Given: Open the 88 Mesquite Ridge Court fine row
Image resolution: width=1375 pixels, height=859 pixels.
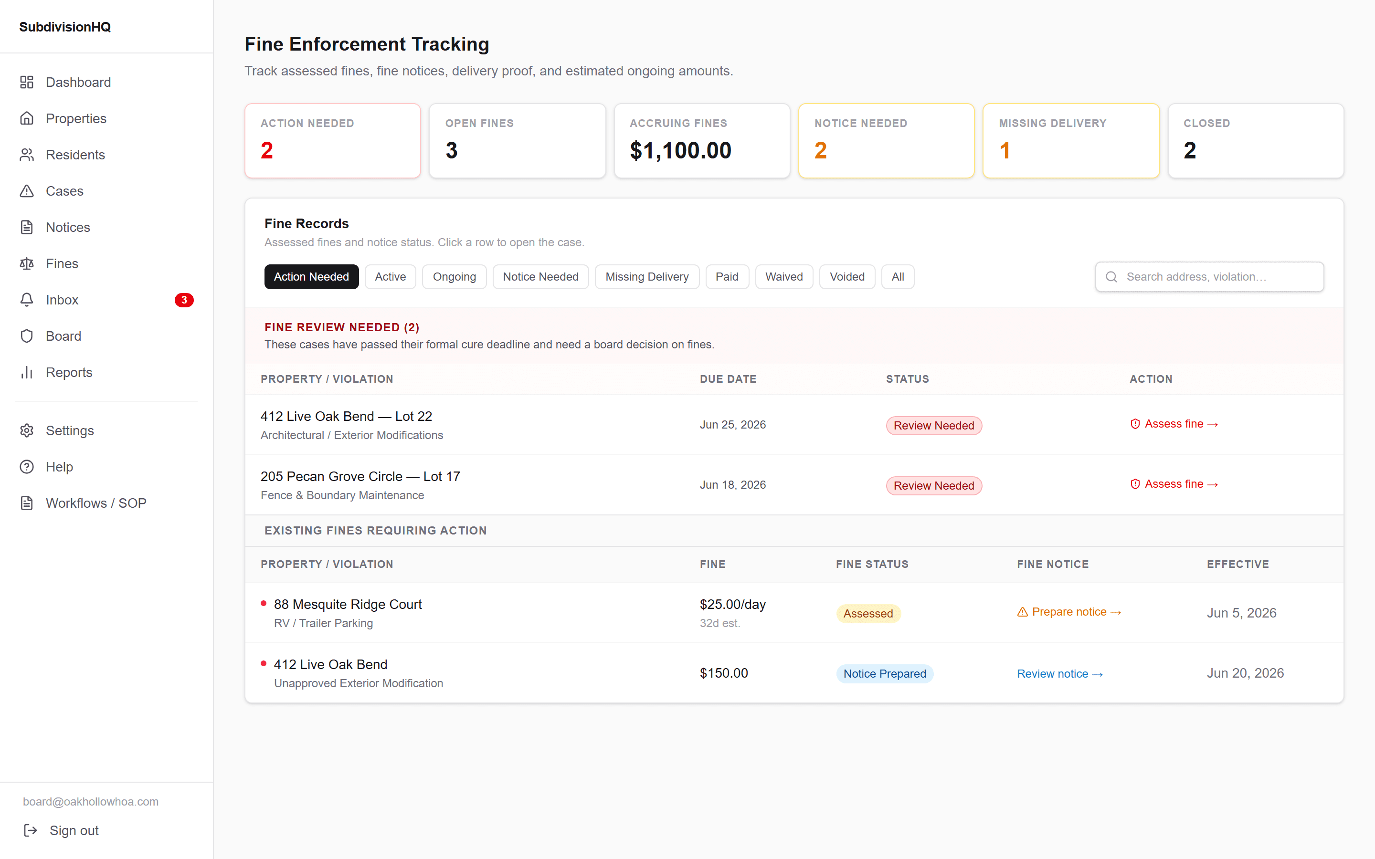Looking at the screenshot, I should [x=794, y=613].
